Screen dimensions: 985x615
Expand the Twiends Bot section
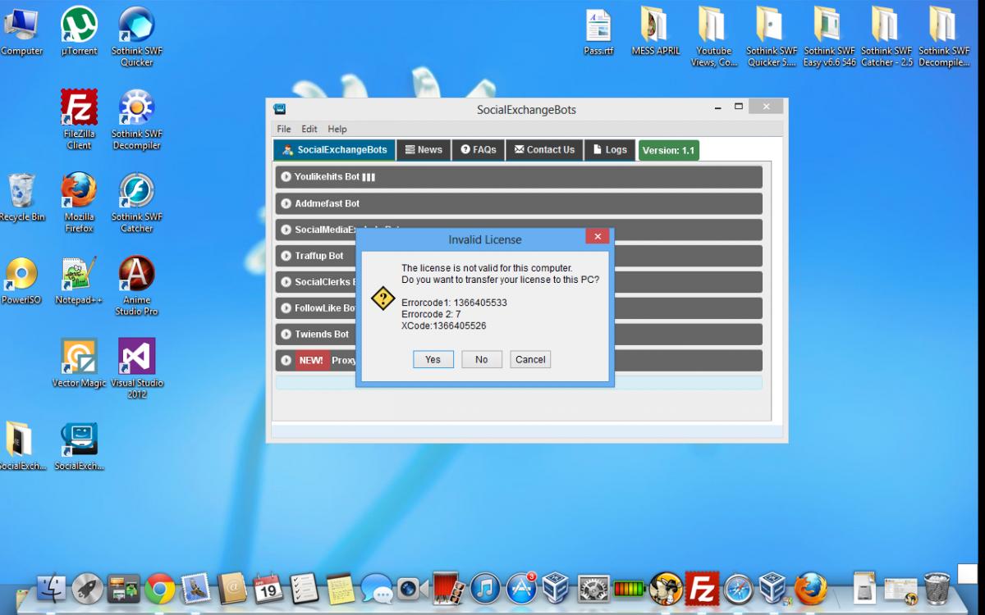point(519,335)
